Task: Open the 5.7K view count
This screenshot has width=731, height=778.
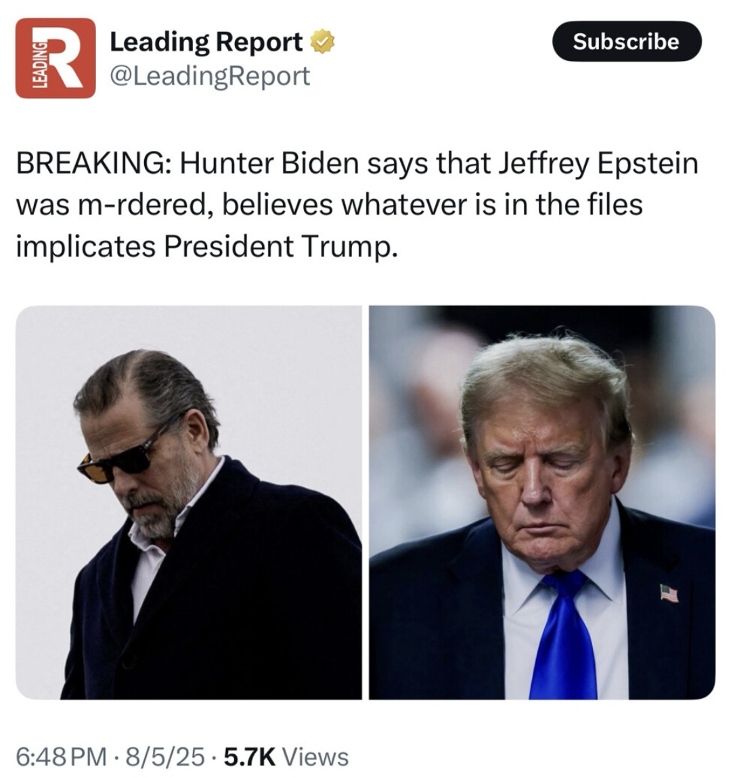Action: click(248, 756)
